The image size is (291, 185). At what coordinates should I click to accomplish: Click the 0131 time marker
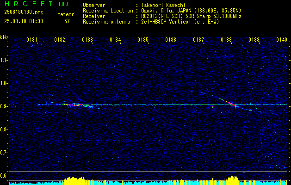pyautogui.click(x=32, y=40)
